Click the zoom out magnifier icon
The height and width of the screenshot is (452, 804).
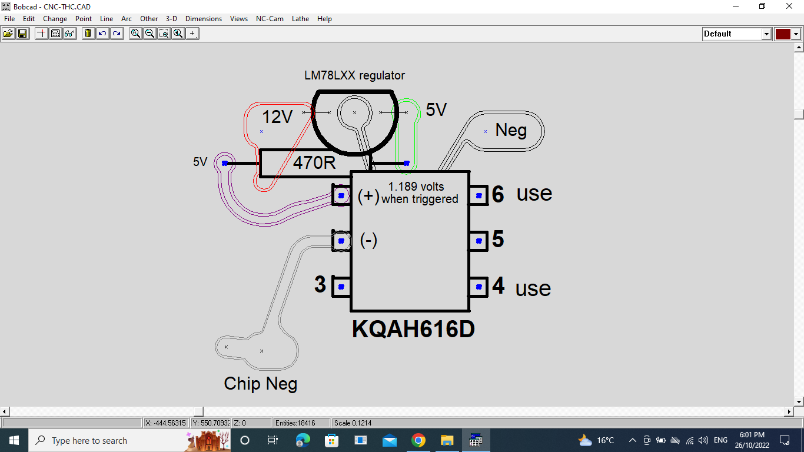[x=149, y=34]
